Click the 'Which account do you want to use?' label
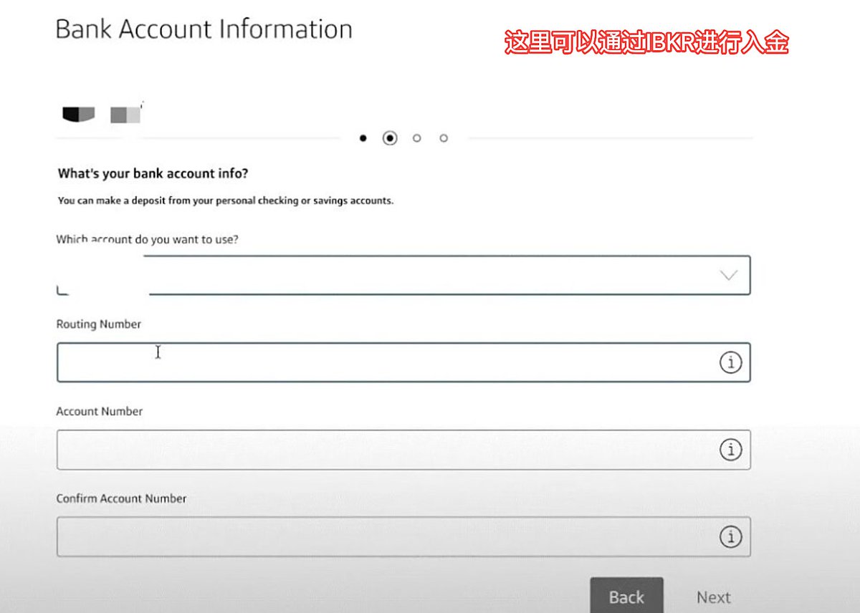This screenshot has height=613, width=860. point(147,239)
